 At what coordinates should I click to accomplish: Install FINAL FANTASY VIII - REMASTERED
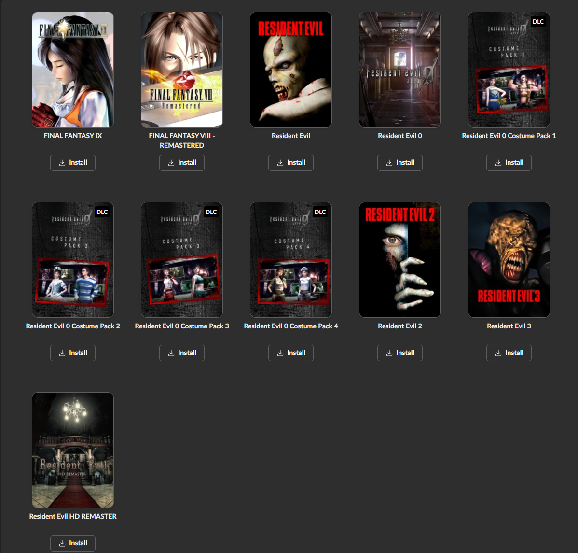point(182,162)
